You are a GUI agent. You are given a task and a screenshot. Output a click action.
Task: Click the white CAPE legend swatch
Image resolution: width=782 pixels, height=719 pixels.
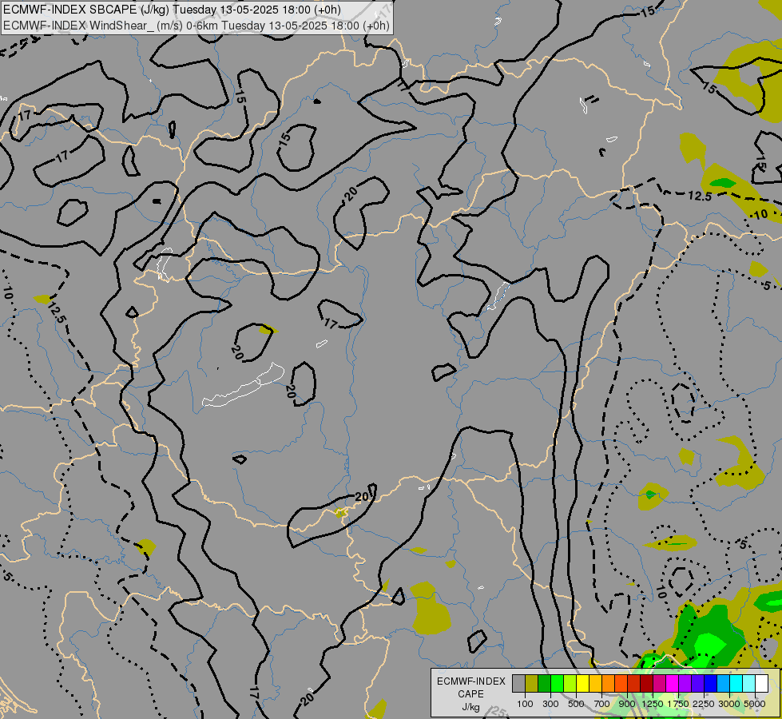point(762,684)
